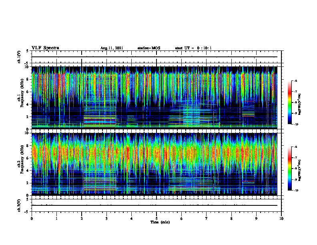
Task: Click the ch.1 colorbar log(PSD) label
Action: (300, 104)
